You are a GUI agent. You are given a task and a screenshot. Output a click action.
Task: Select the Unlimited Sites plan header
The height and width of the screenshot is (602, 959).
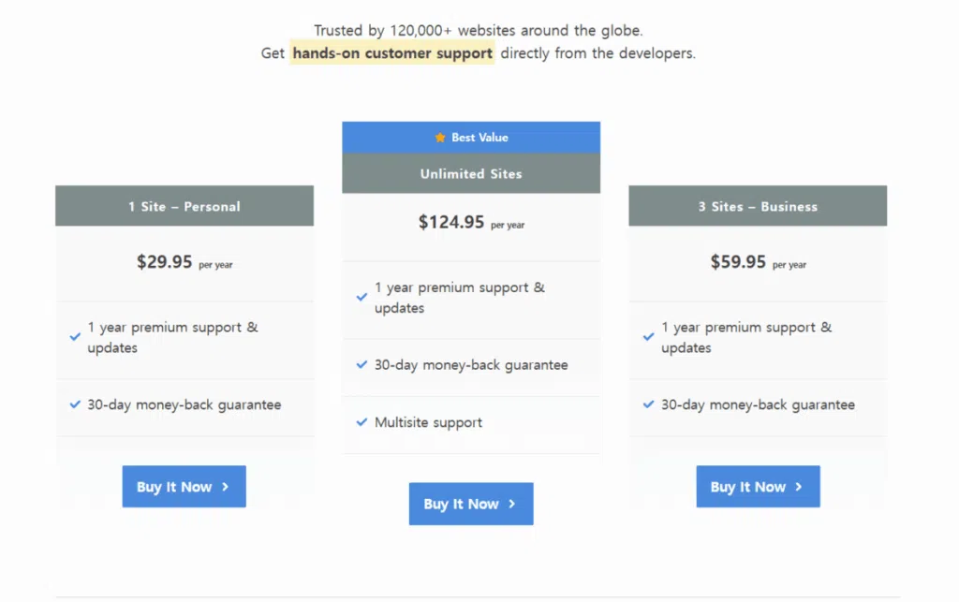coord(471,173)
